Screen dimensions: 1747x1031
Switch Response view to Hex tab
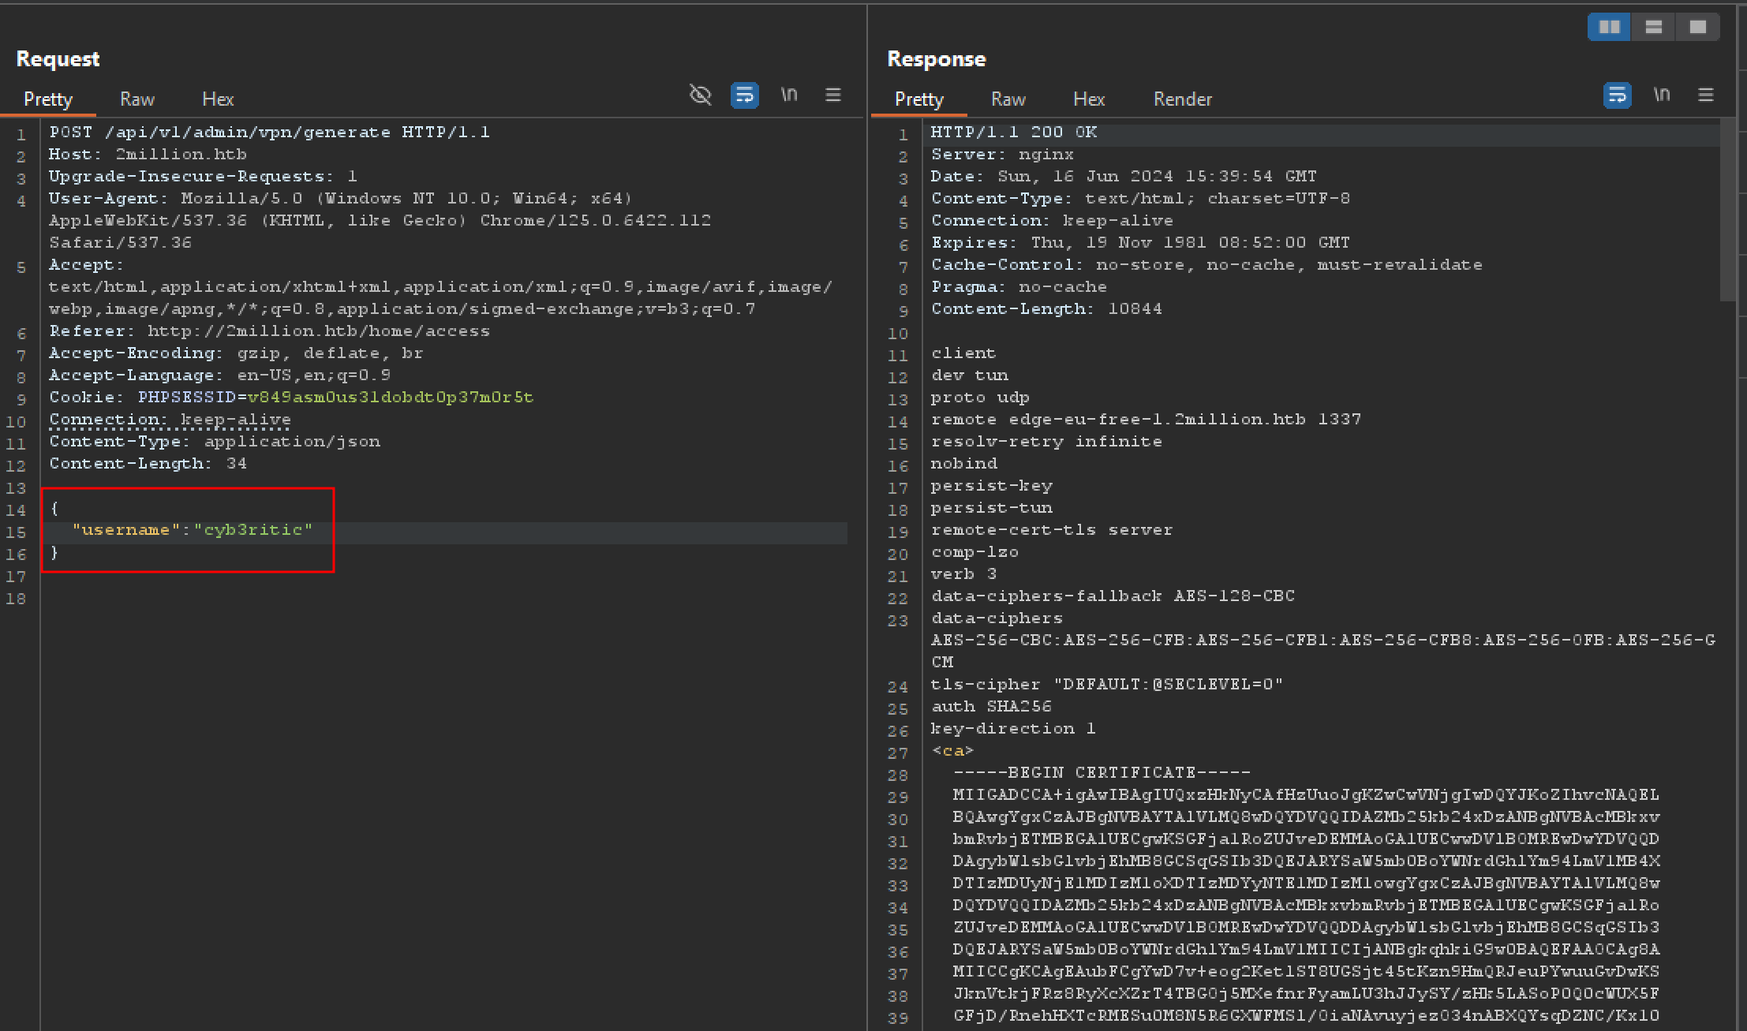(x=1089, y=99)
